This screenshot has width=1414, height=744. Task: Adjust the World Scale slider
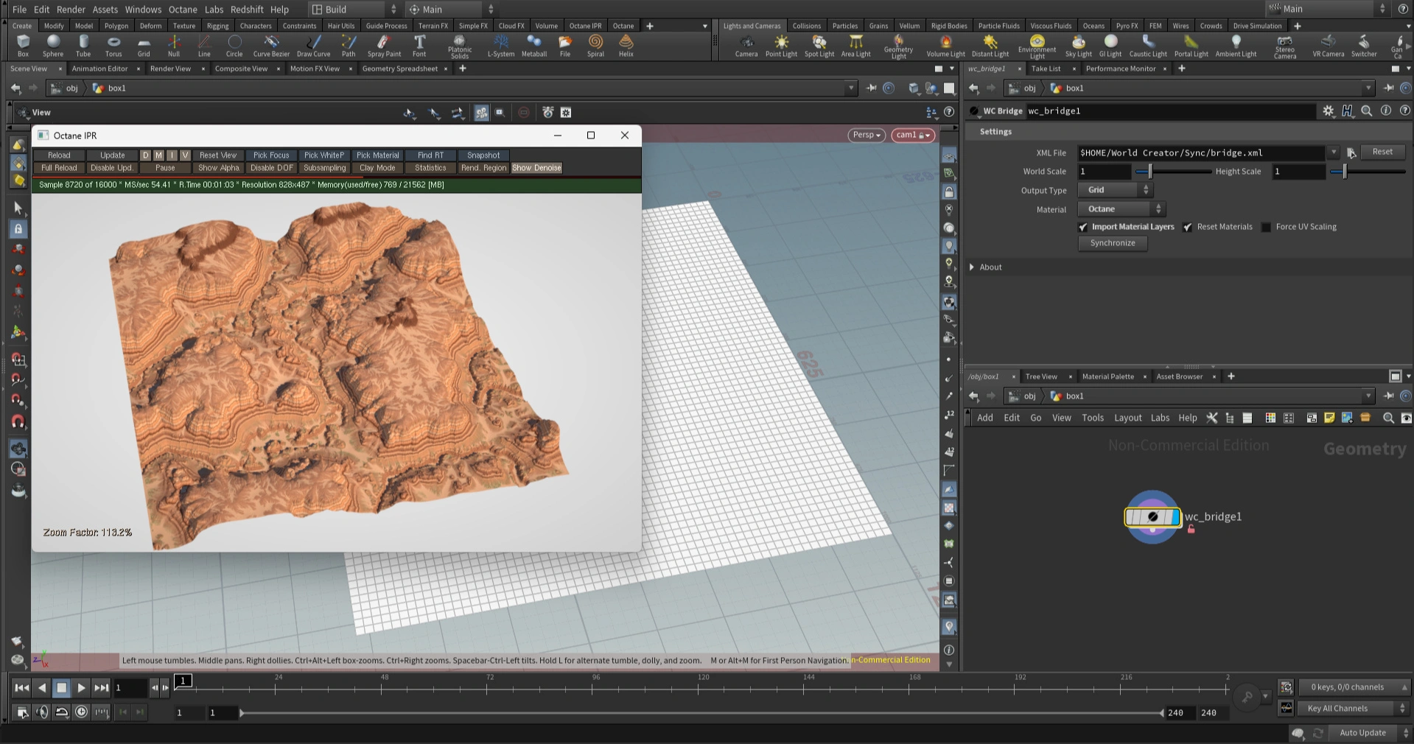pos(1149,172)
